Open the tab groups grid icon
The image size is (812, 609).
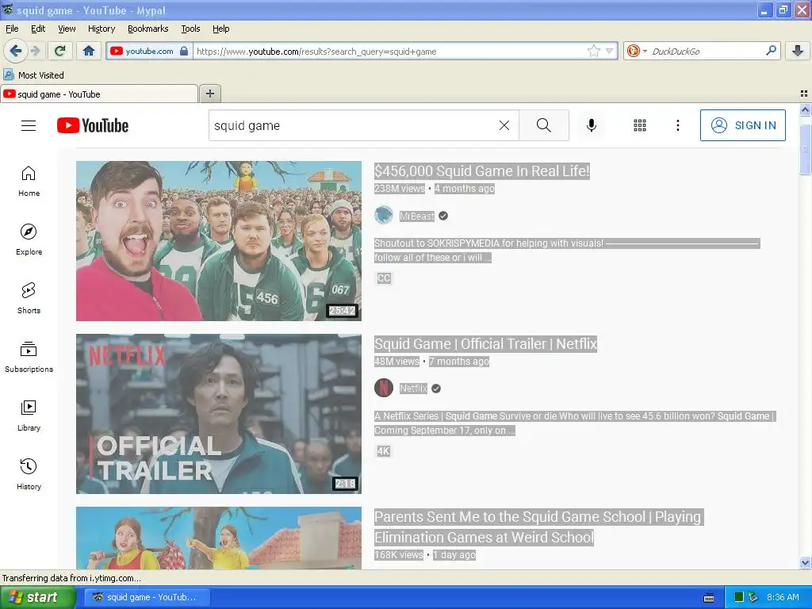pyautogui.click(x=804, y=94)
